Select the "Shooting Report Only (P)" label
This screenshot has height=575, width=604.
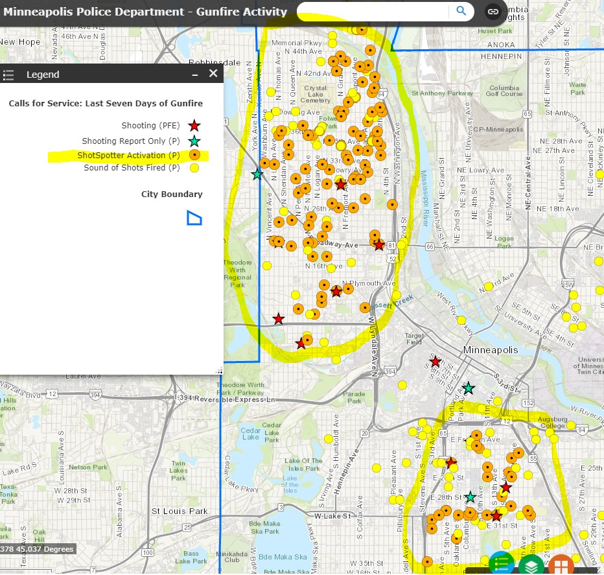[x=130, y=141]
